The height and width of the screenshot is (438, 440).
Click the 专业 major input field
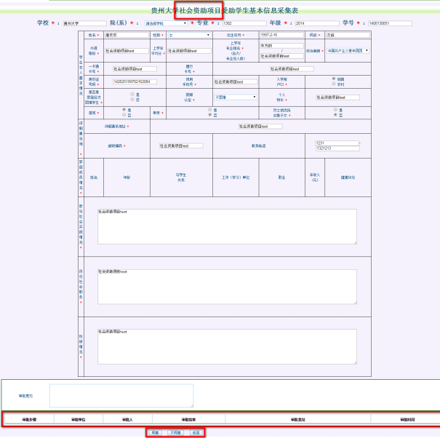pos(244,23)
